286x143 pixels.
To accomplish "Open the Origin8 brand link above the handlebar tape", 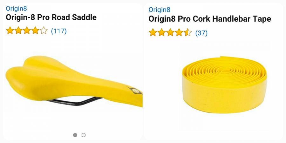I will click(x=160, y=10).
